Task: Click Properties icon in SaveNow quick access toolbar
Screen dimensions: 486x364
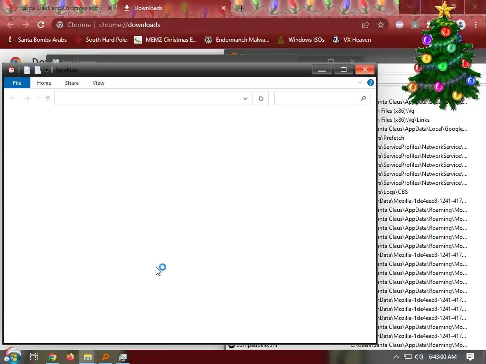Action: point(27,70)
